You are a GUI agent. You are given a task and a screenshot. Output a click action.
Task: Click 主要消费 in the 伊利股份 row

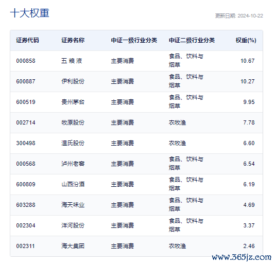pos(123,81)
